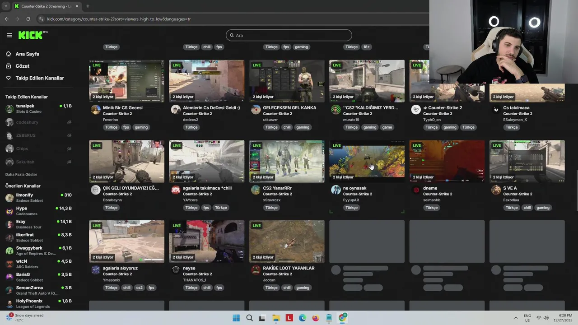This screenshot has width=578, height=325.
Task: Open the Windows Start menu
Action: coord(236,318)
